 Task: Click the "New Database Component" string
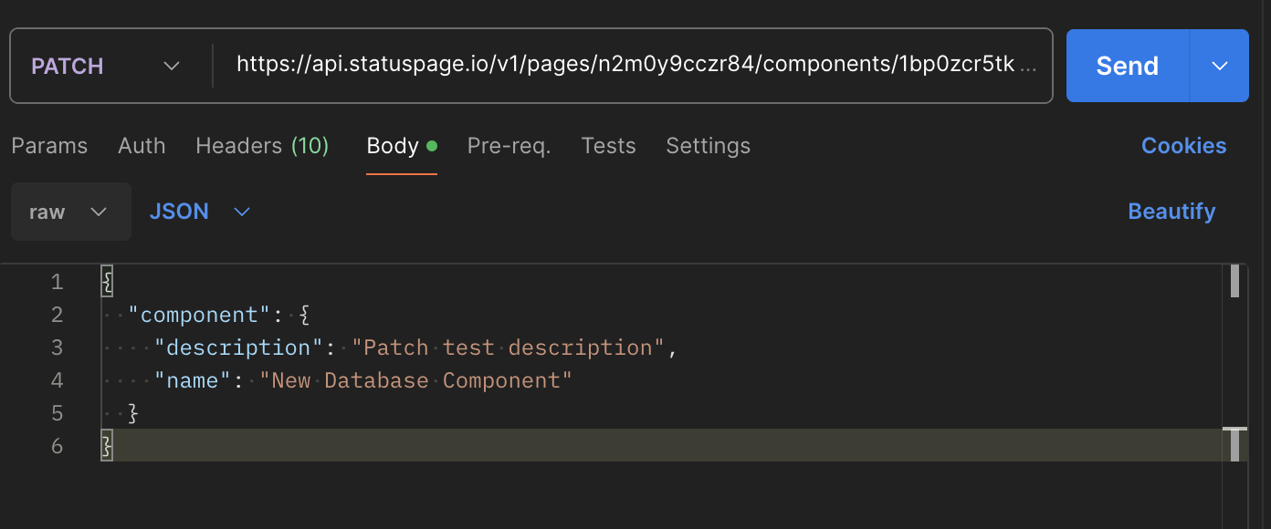click(x=415, y=380)
